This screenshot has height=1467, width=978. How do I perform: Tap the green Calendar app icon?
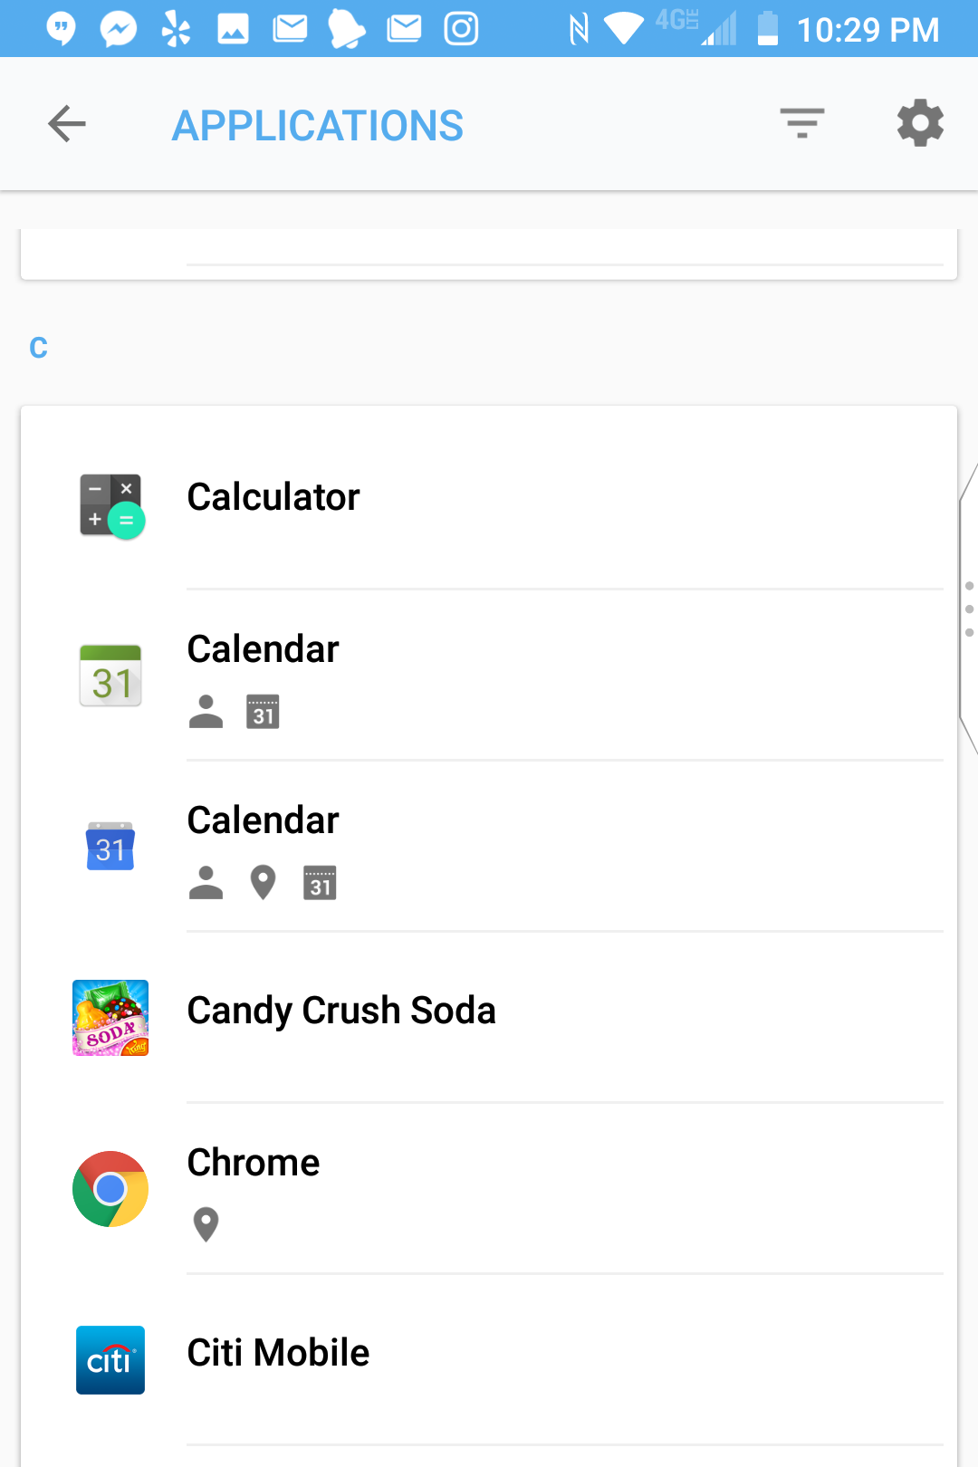(110, 676)
